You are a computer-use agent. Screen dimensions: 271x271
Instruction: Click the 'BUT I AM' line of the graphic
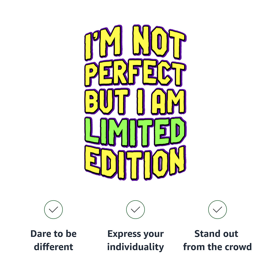(x=135, y=102)
